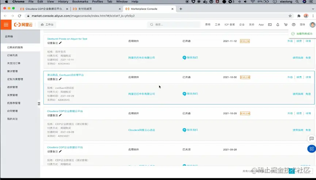316x180 pixels.
Task: Open the Starburst Presto on Aliyun for Test link
Action: coord(67,39)
